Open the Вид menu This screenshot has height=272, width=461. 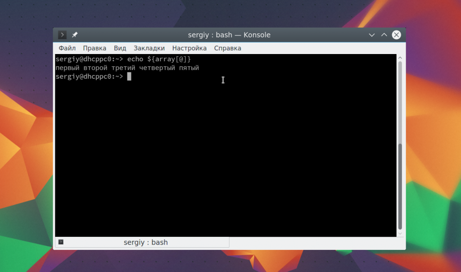(x=120, y=48)
